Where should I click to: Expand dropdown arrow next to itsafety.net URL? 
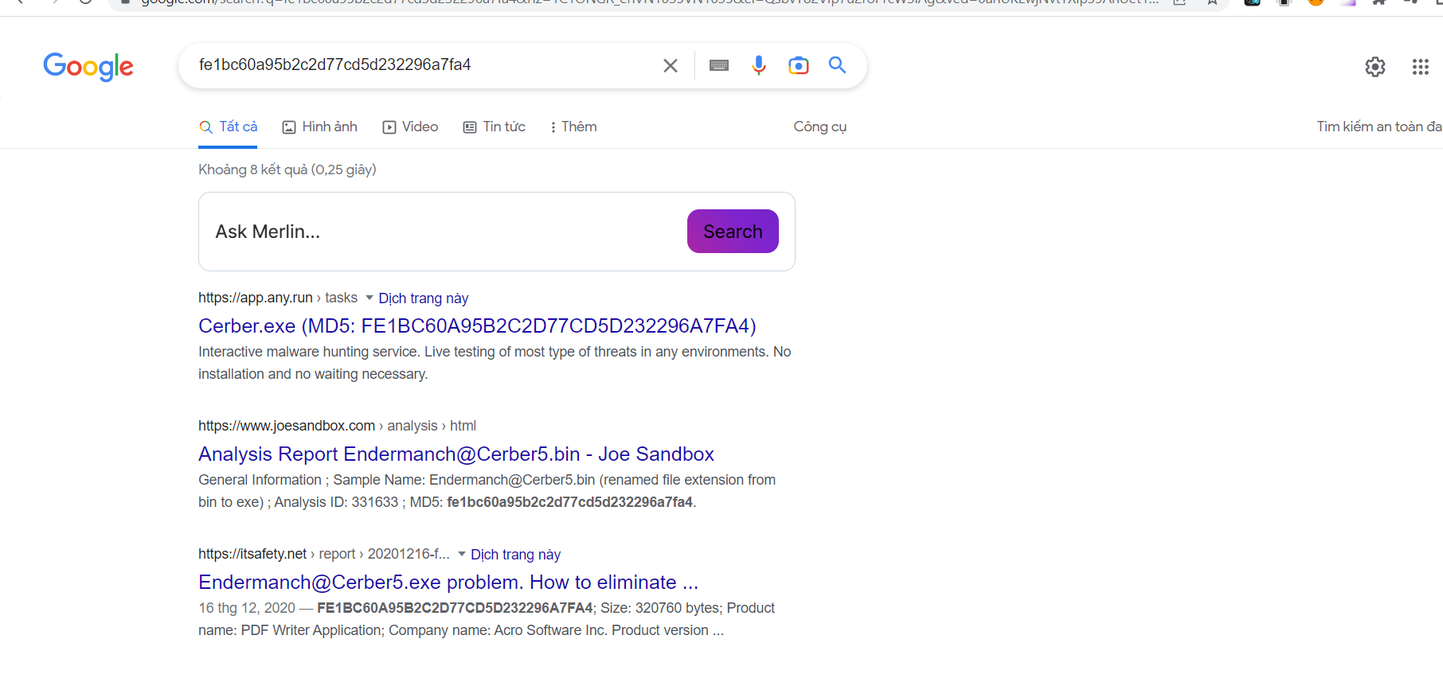point(462,554)
